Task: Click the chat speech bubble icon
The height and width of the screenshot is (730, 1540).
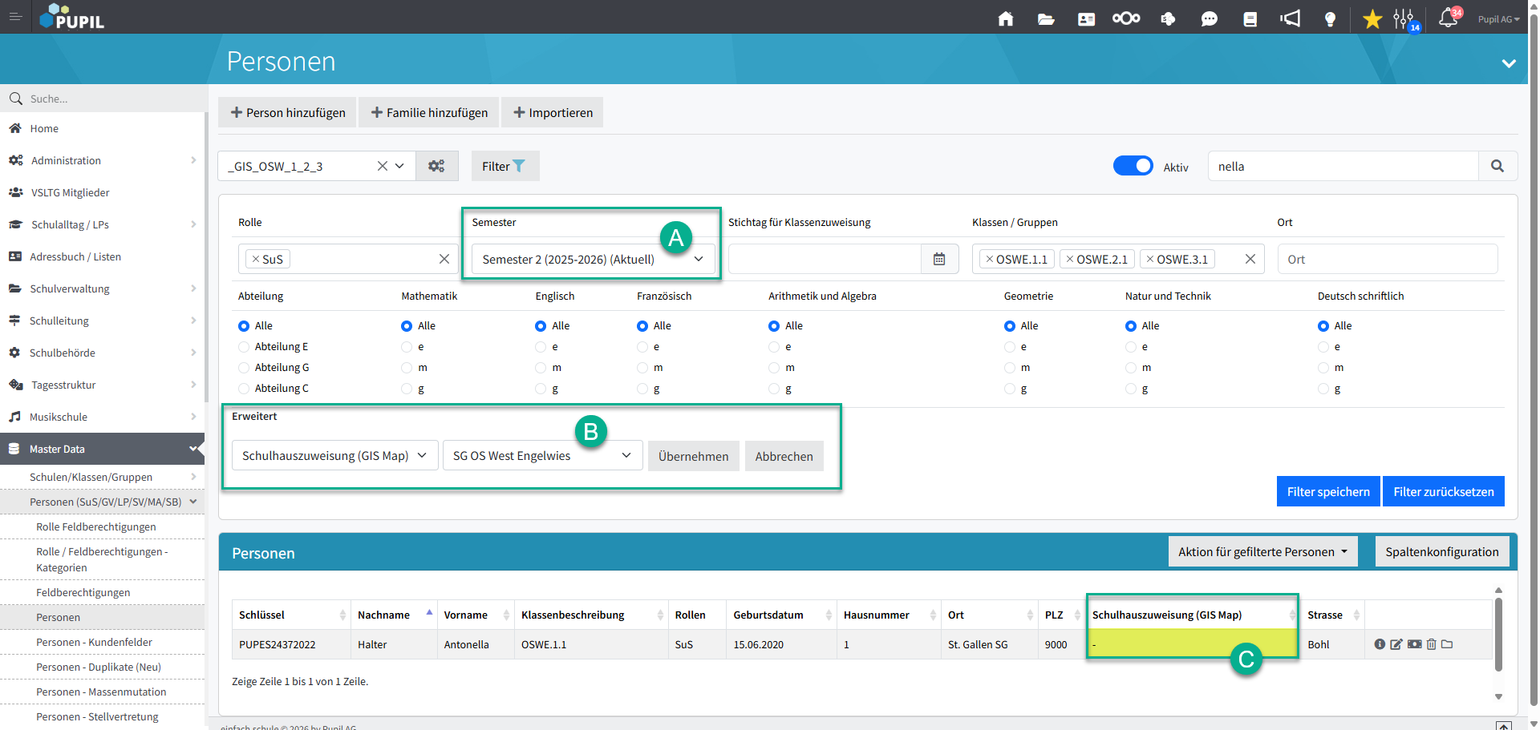Action: pos(1209,19)
